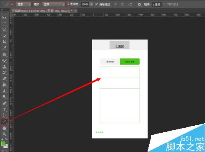Select the History Brush tool
205x152 pixels.
[x=5, y=73]
